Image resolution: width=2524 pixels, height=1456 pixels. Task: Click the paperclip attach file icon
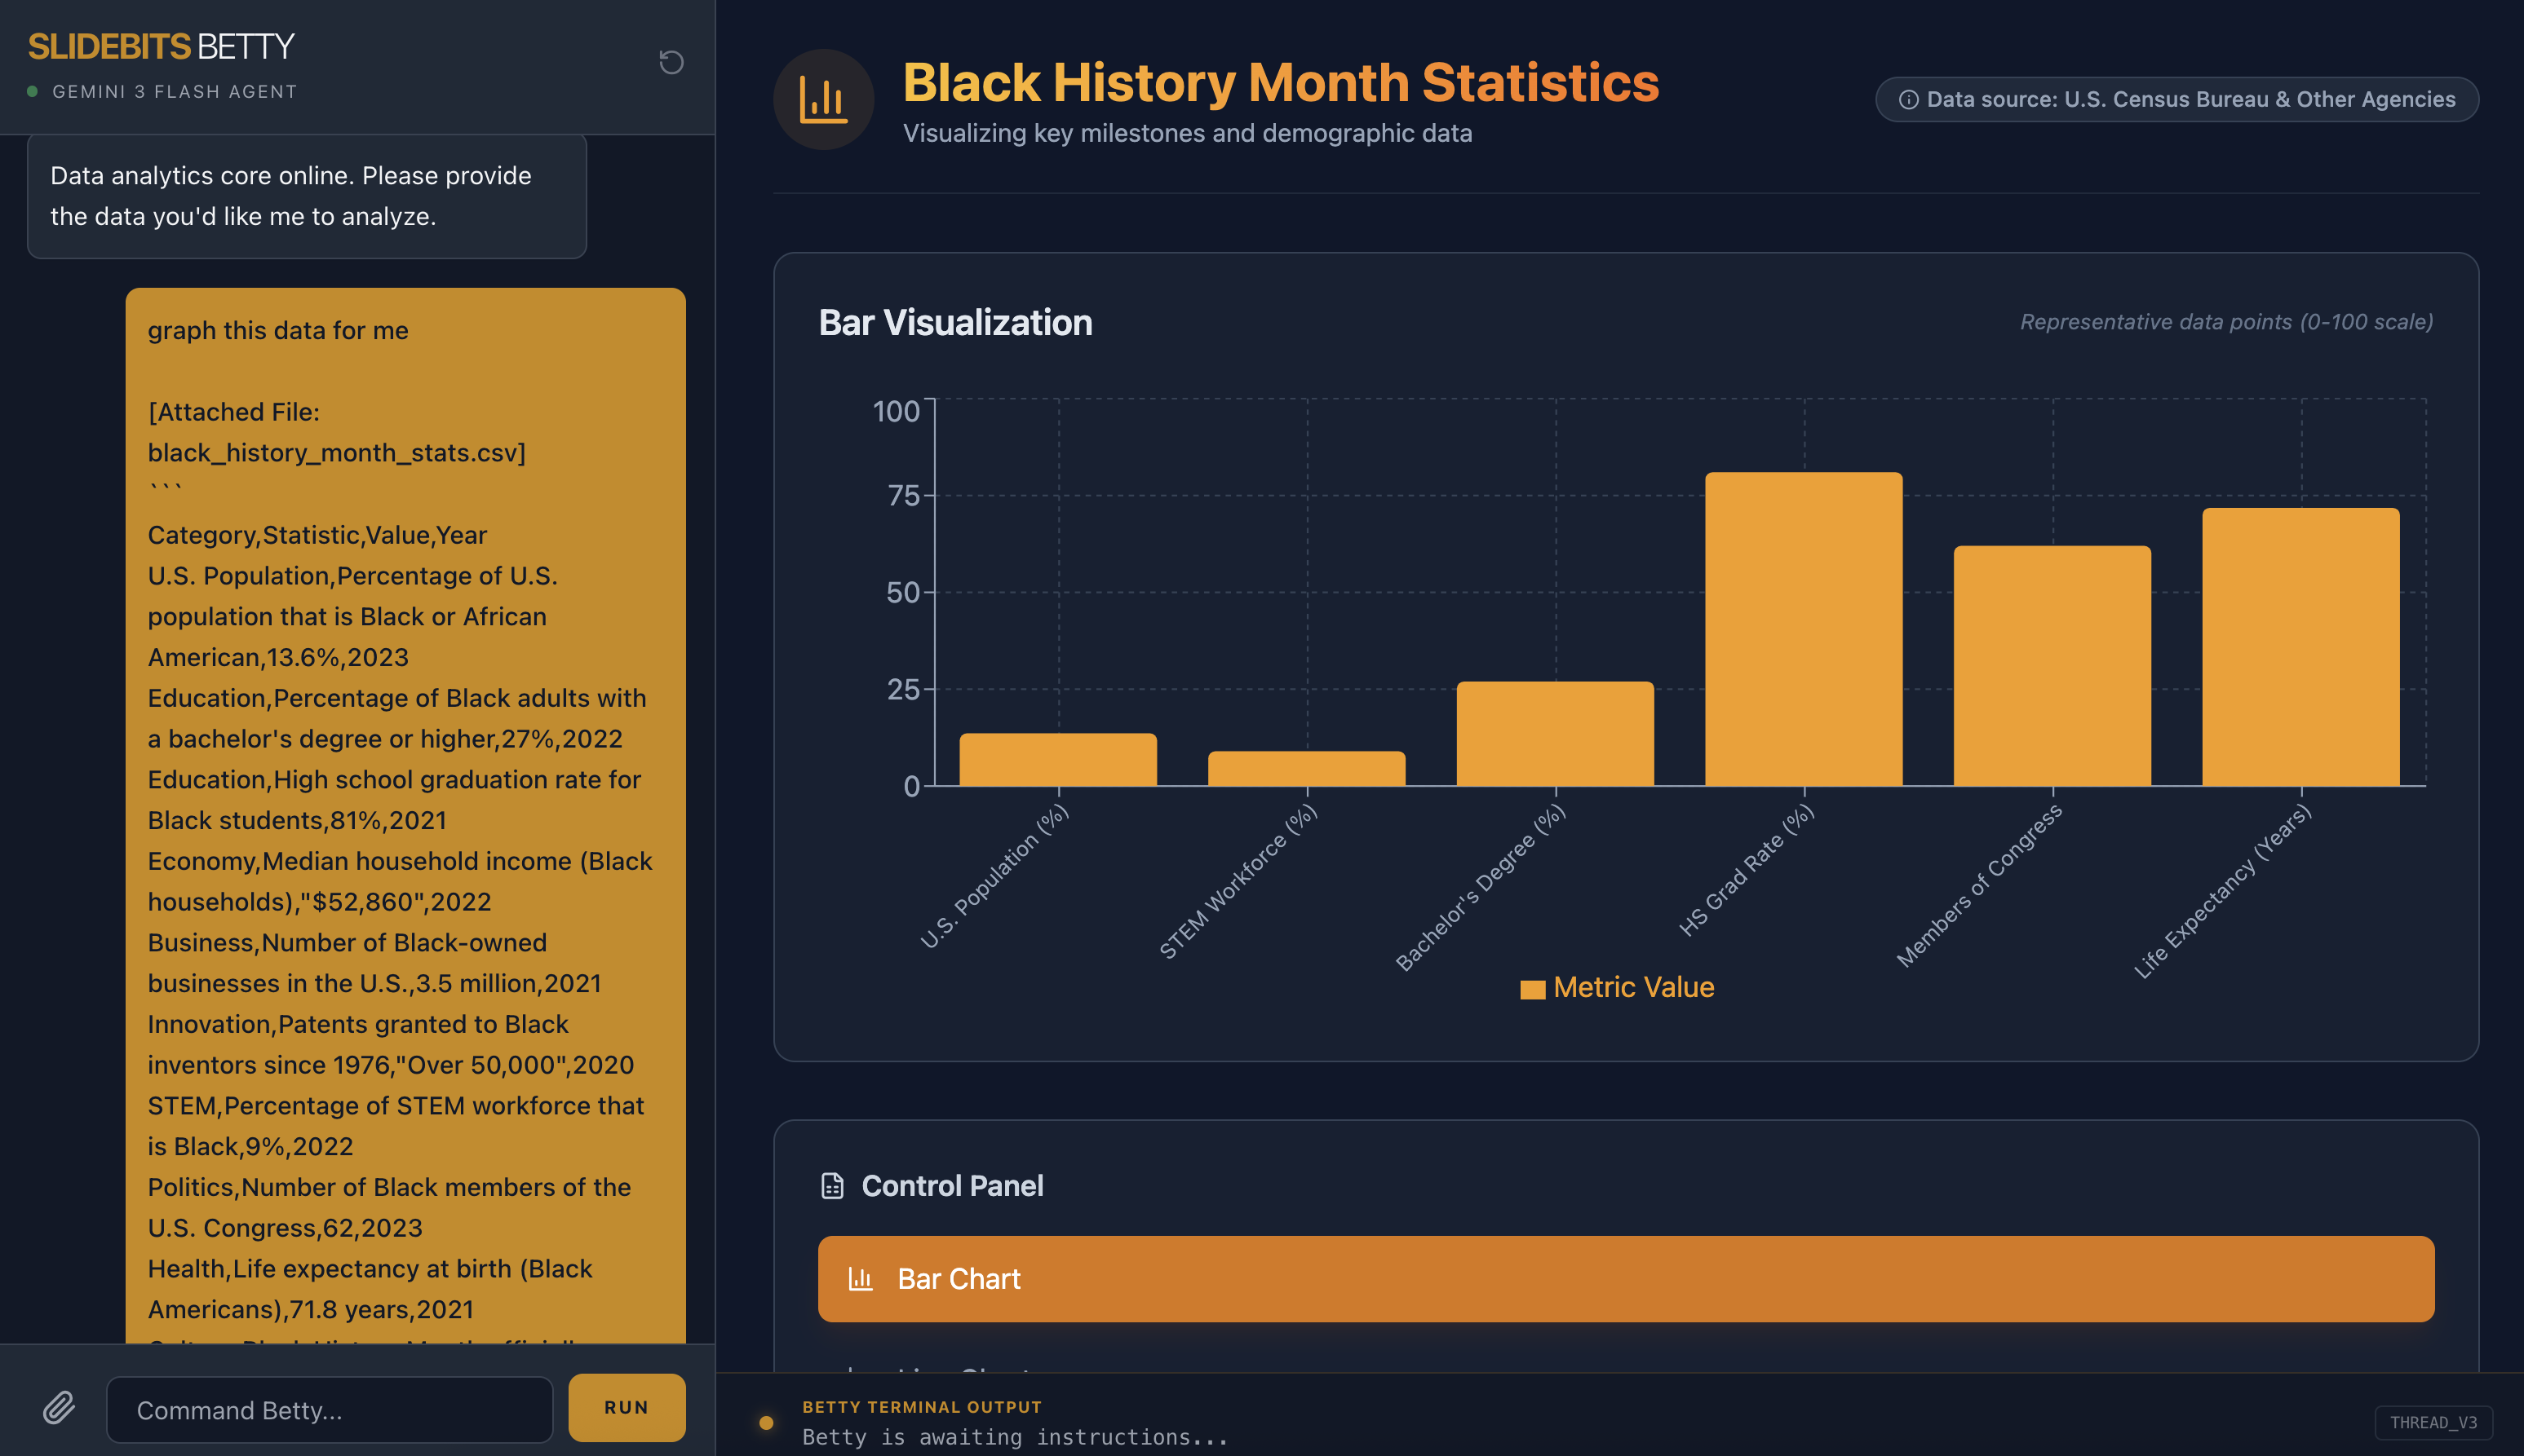[59, 1408]
